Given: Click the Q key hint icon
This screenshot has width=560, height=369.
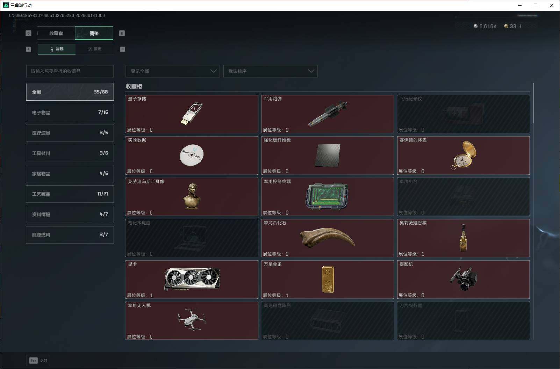Looking at the screenshot, I should click(29, 33).
